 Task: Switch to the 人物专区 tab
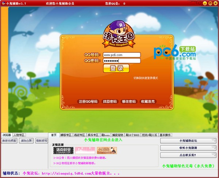(x=19, y=135)
